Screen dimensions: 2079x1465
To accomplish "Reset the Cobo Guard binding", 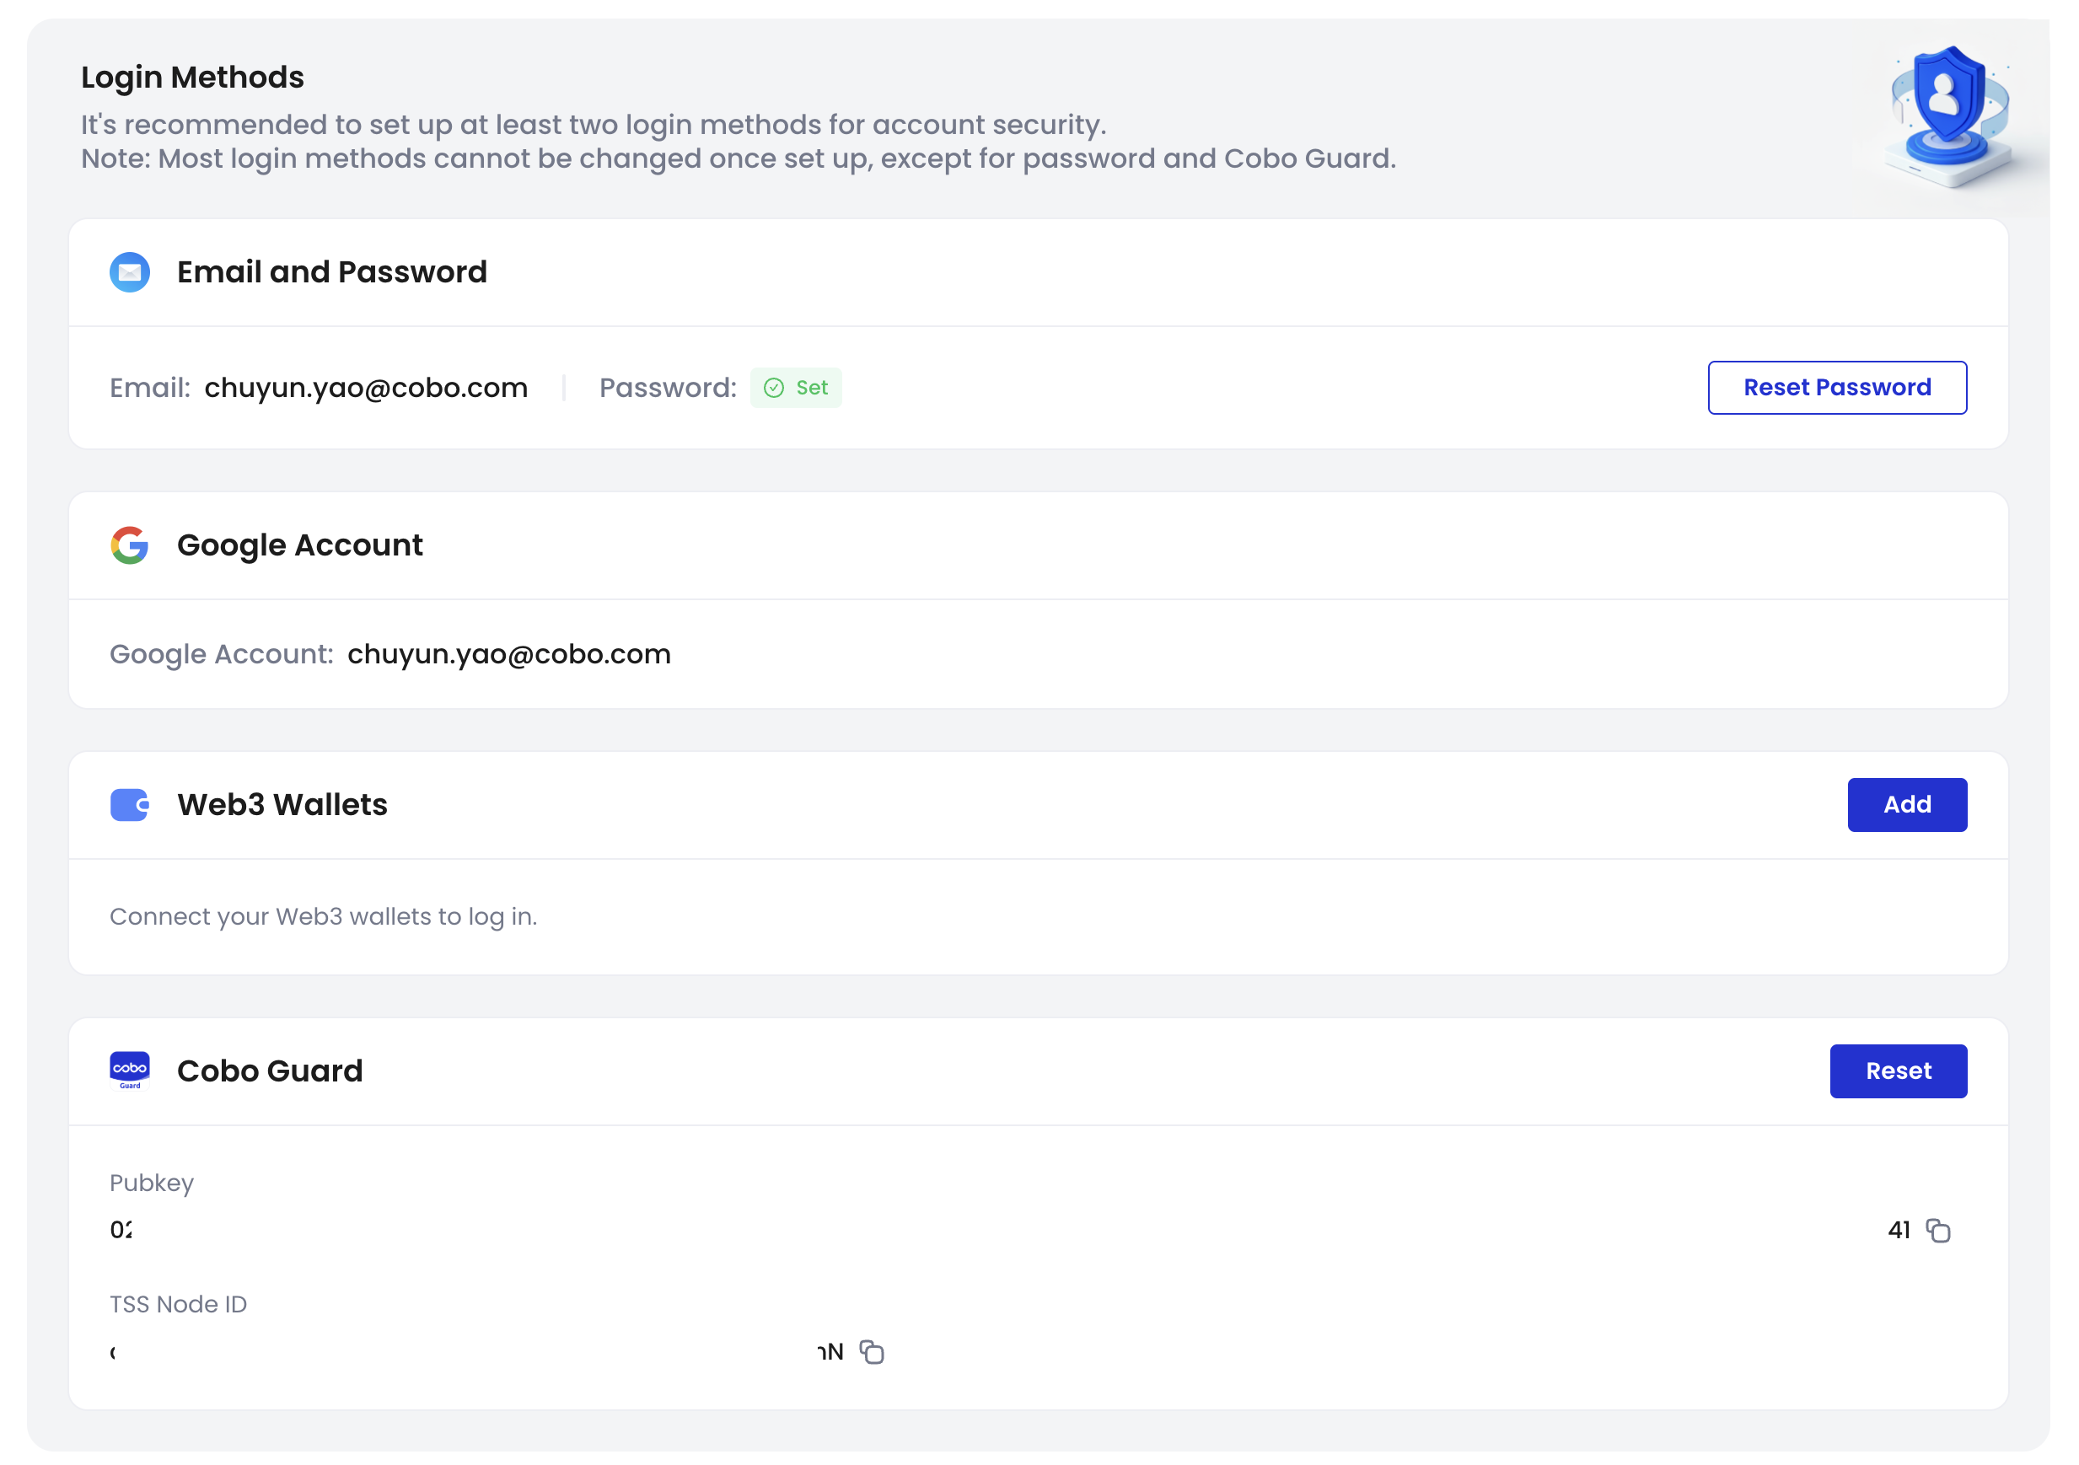I will [x=1897, y=1071].
